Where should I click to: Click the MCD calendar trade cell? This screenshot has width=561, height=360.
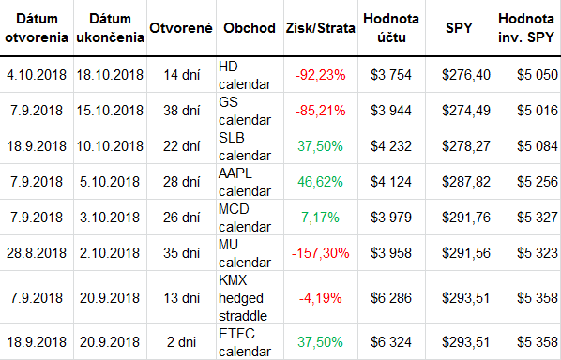(x=250, y=217)
